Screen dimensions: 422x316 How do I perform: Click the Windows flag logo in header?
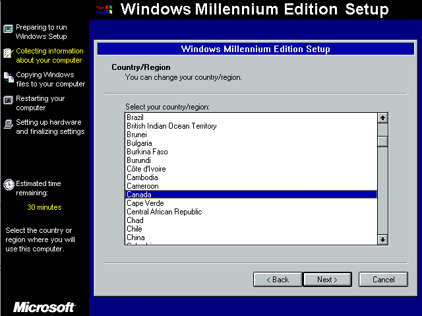coord(104,9)
